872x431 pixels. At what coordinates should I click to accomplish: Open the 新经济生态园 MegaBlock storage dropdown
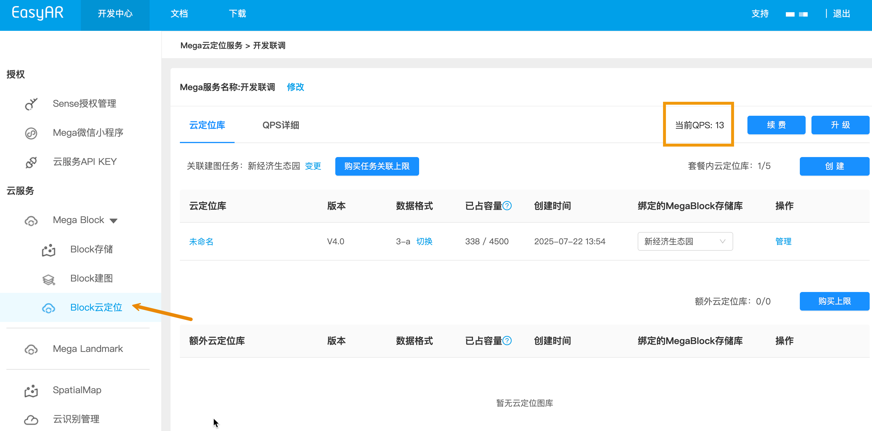685,241
